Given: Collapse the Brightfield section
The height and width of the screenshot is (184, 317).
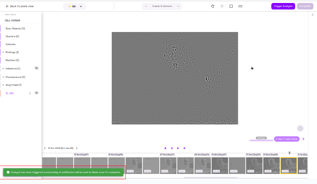Looking at the screenshot, I should 3,85.
